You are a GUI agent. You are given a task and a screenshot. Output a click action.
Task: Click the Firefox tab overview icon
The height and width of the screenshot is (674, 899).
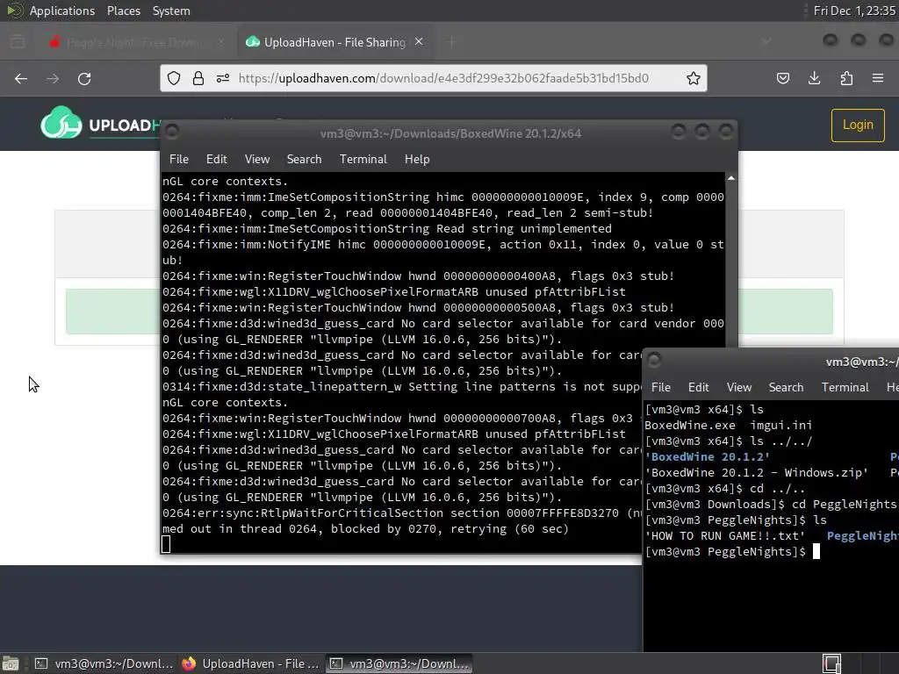(18, 42)
